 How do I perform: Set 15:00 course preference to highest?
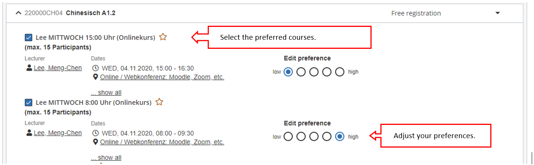340,72
